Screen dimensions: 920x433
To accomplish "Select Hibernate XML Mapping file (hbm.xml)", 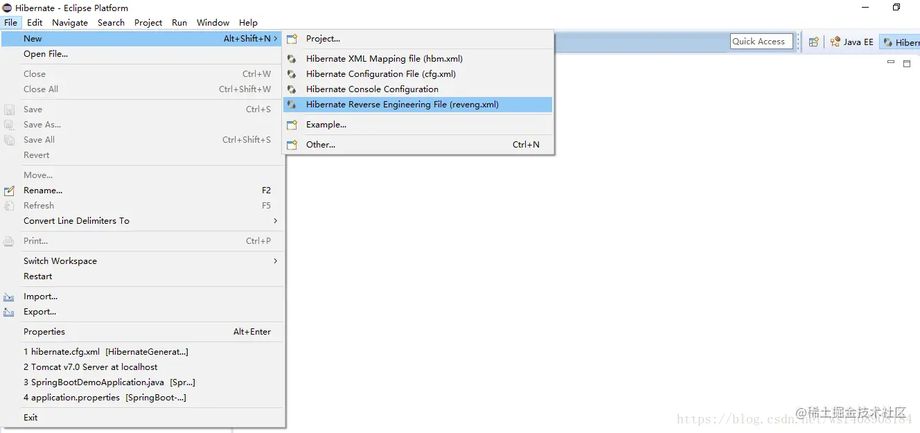I will 418,59.
